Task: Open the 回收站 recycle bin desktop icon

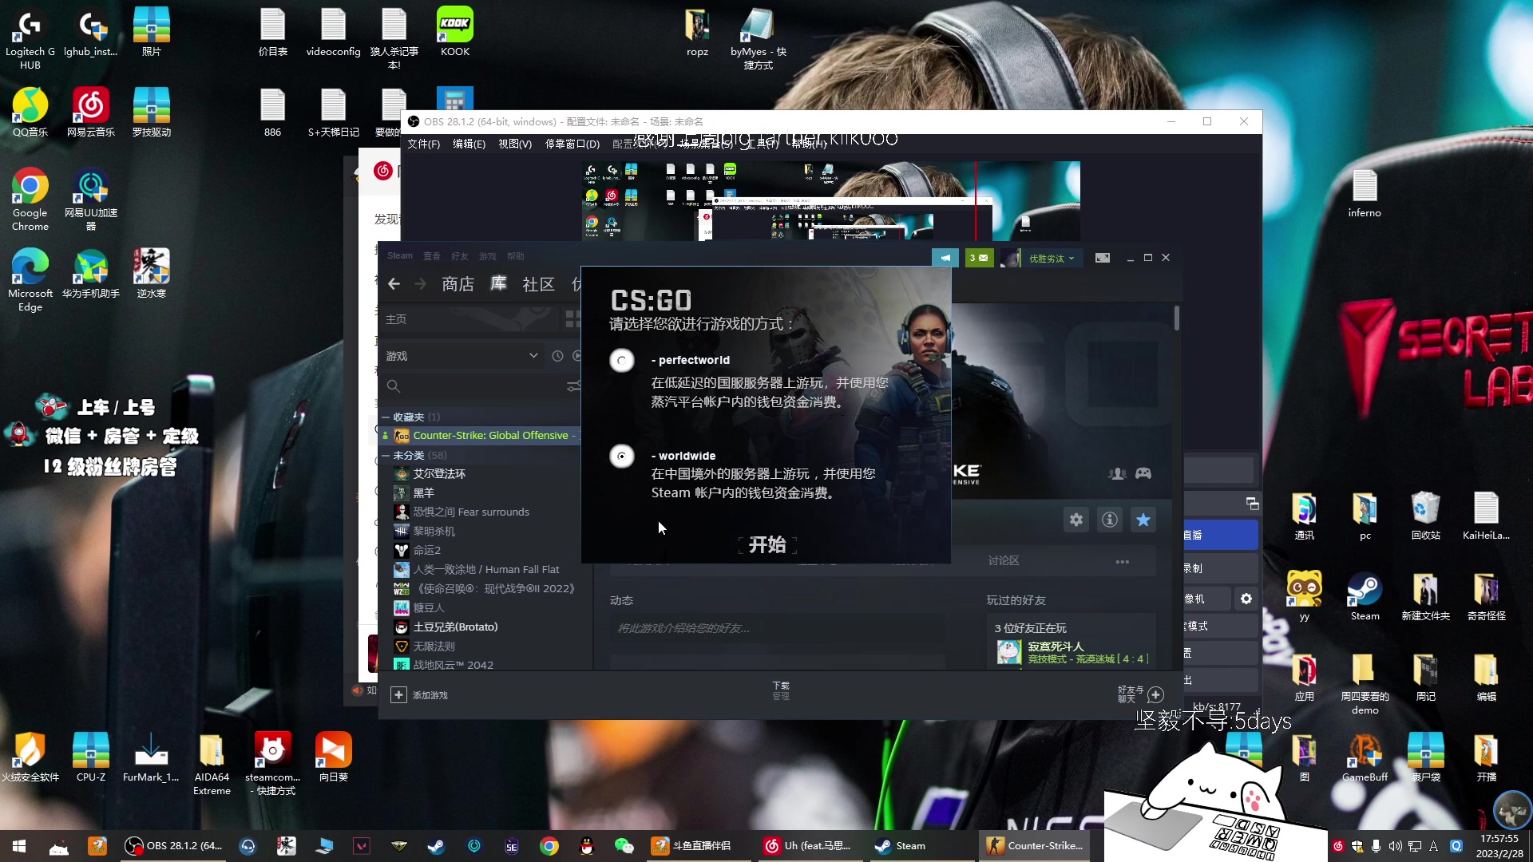Action: [x=1426, y=517]
